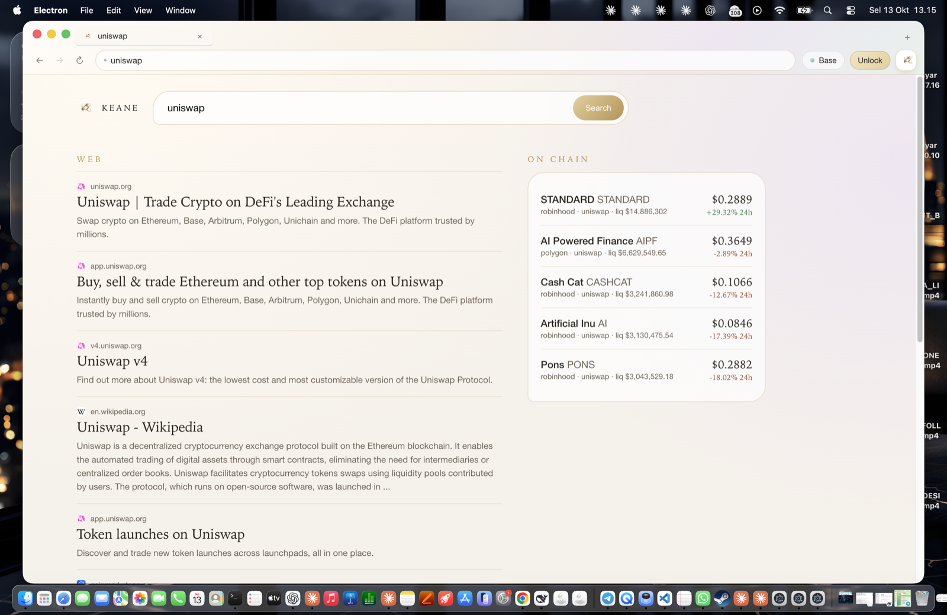The width and height of the screenshot is (947, 615).
Task: Open the Wi-Fi menu bar icon
Action: coord(779,10)
